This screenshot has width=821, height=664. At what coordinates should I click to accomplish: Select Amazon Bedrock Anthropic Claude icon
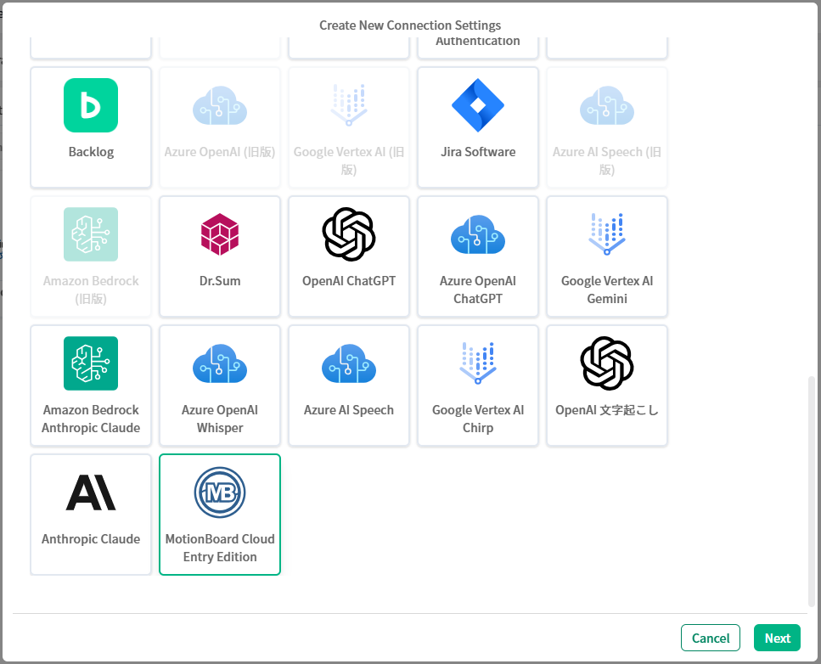(91, 364)
